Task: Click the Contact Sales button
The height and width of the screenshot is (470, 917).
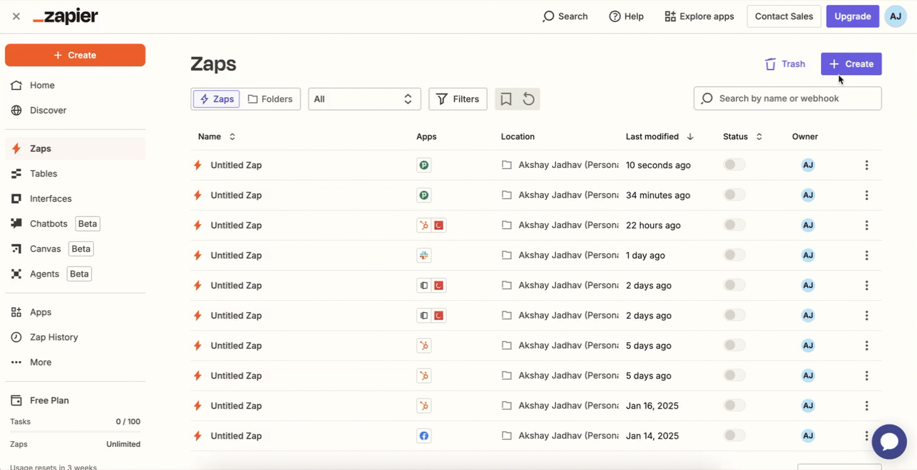Action: pyautogui.click(x=784, y=16)
